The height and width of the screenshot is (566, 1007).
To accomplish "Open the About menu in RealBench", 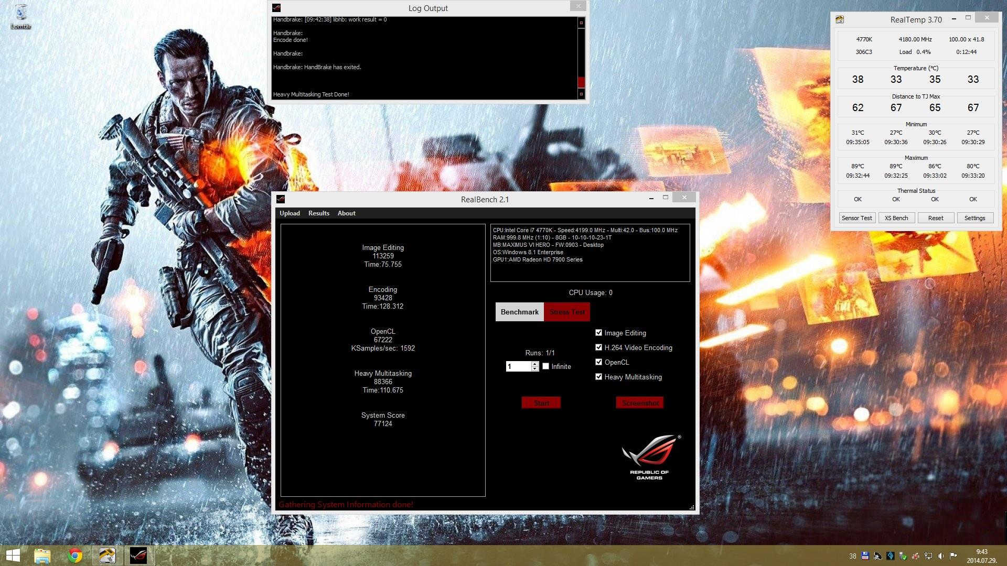I will (346, 213).
